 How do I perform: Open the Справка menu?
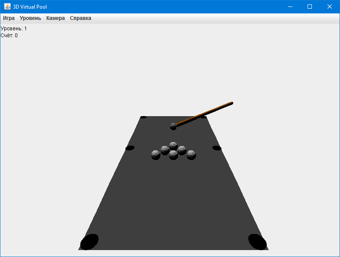click(x=80, y=18)
